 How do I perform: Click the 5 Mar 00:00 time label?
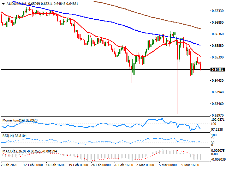[168, 165]
